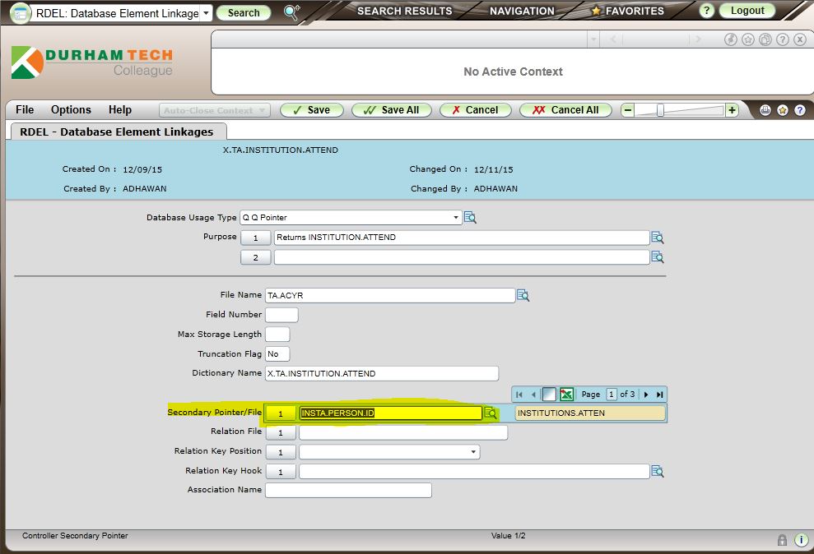This screenshot has height=554, width=814.
Task: Click Export to Excel icon
Action: click(x=566, y=395)
